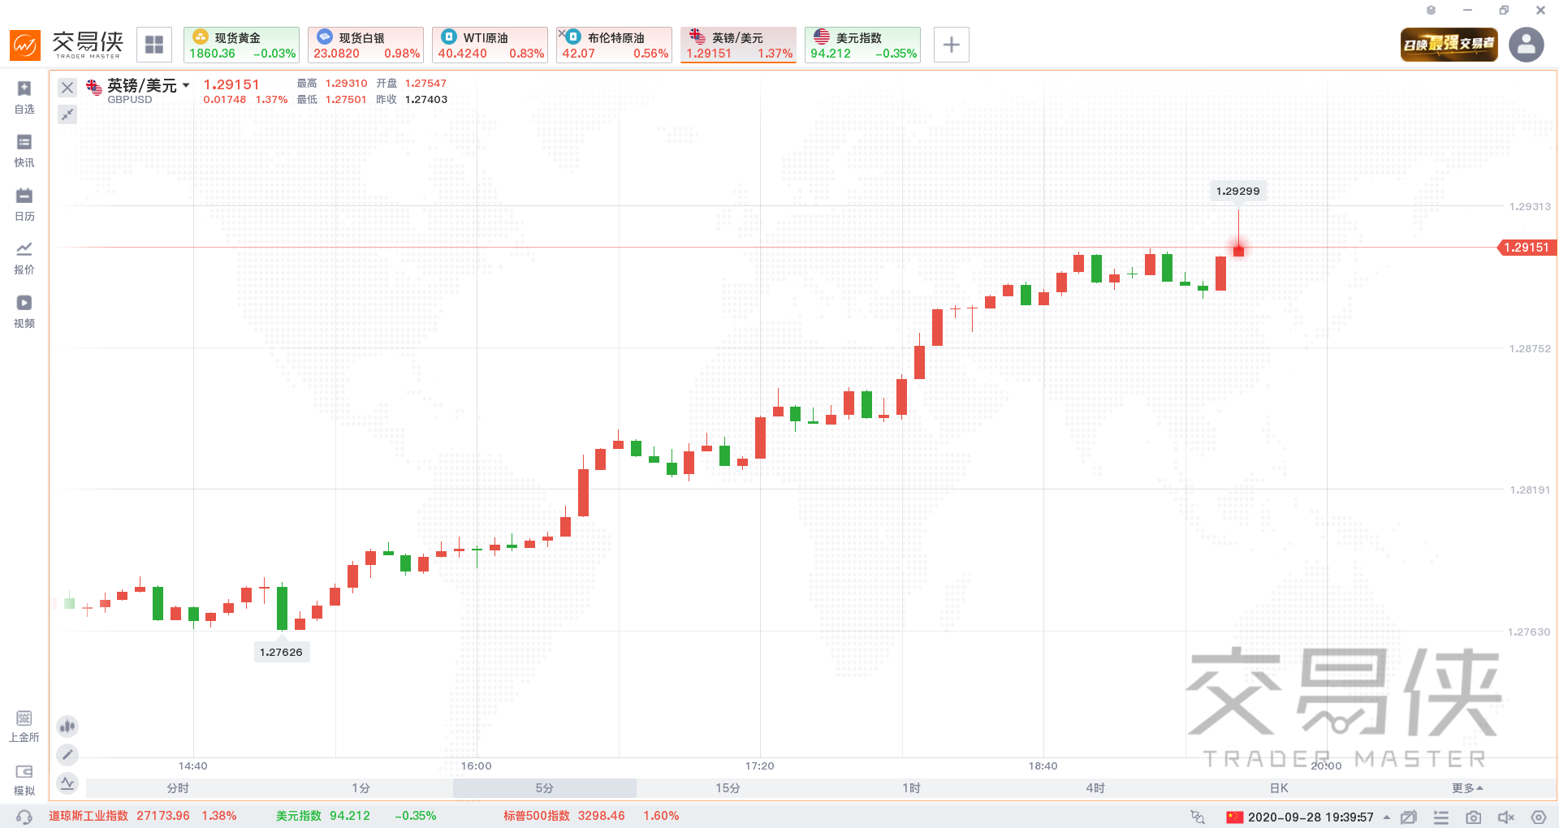Image resolution: width=1559 pixels, height=828 pixels.
Task: Click the skin/layers icon in title bar
Action: point(1431,11)
